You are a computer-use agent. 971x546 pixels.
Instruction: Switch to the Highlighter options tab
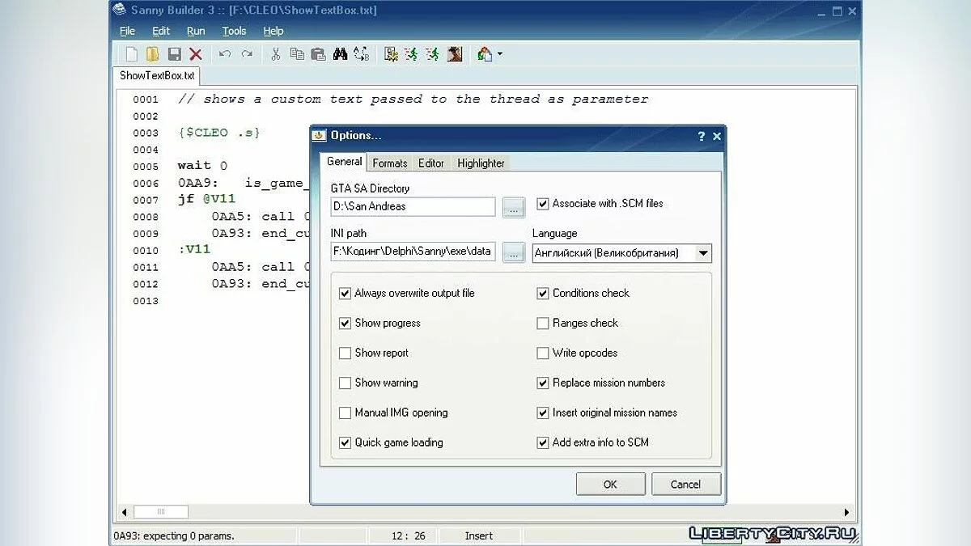(481, 163)
